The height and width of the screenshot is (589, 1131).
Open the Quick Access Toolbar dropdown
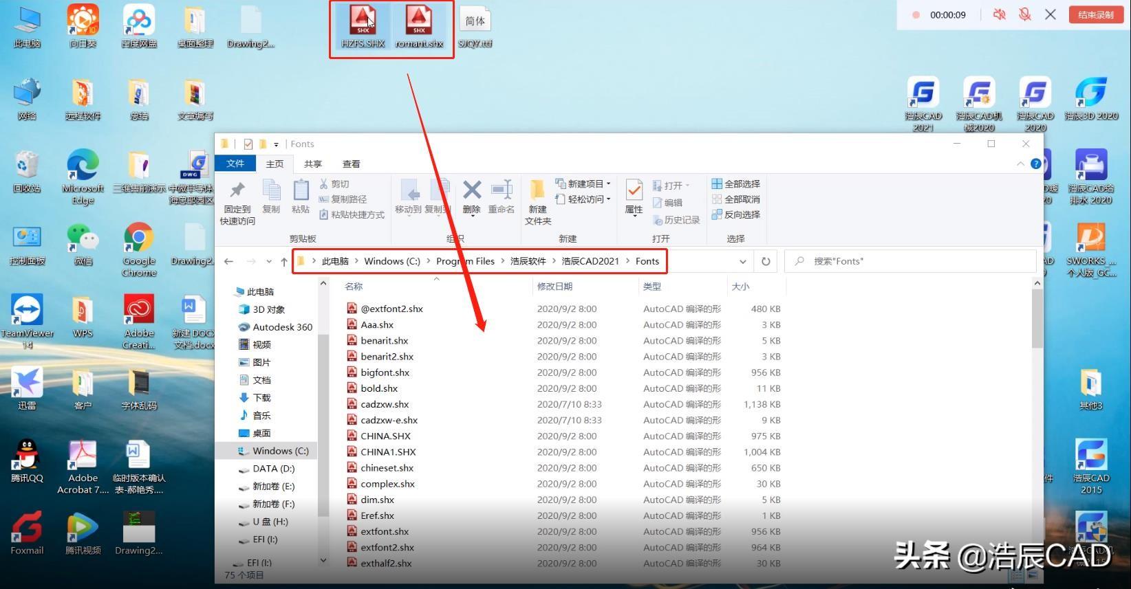(276, 144)
